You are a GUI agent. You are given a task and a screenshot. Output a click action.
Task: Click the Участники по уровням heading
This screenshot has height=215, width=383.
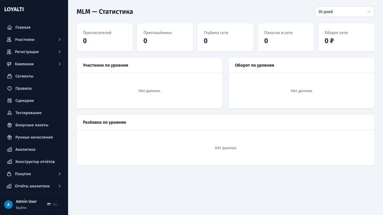click(105, 65)
